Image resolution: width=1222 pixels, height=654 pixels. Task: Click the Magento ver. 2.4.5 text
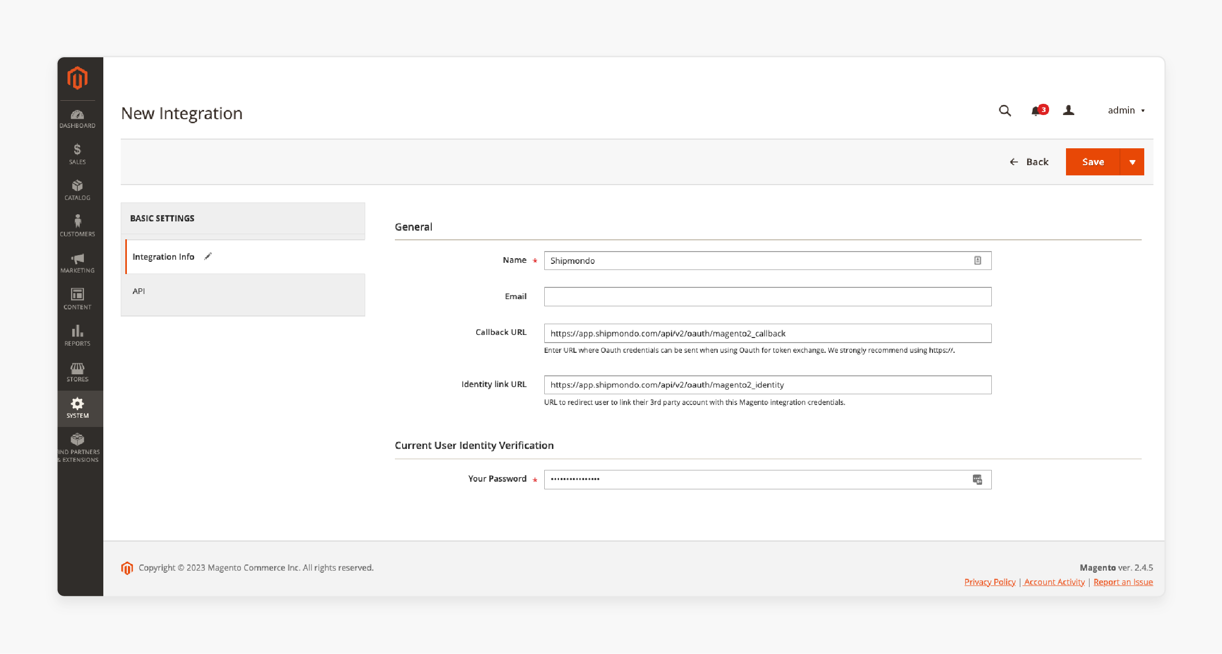point(1116,568)
